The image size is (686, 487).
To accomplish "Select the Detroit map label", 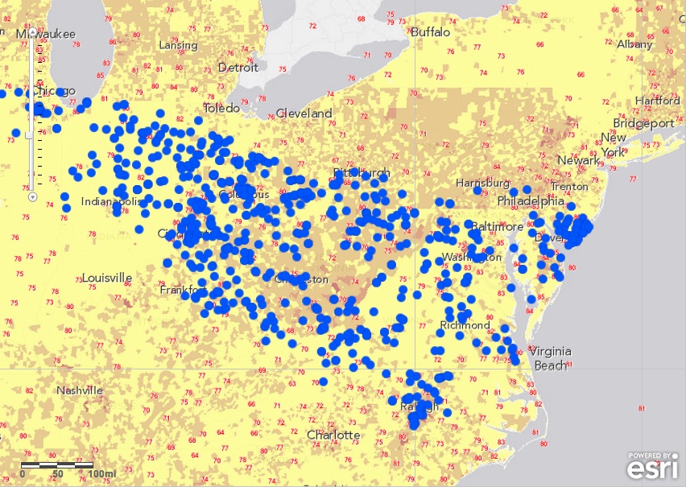I will coord(238,68).
